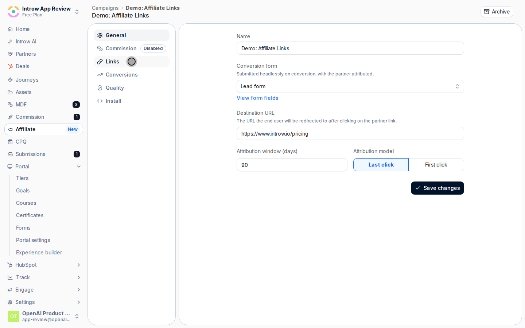
Task: Click the Introw logo icon
Action: tap(13, 12)
